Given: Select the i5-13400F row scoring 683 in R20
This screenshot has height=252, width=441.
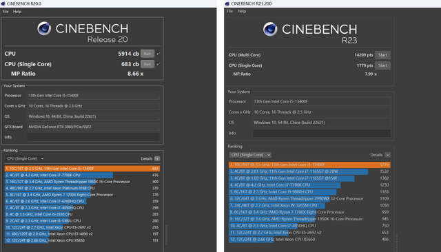Looking at the screenshot, I should [x=82, y=169].
